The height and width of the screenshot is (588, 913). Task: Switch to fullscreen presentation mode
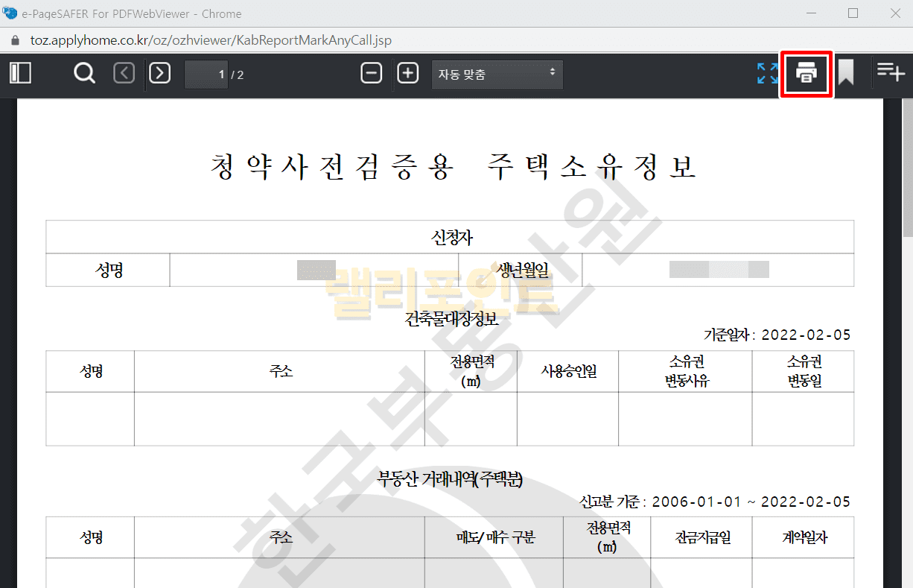pyautogui.click(x=767, y=73)
